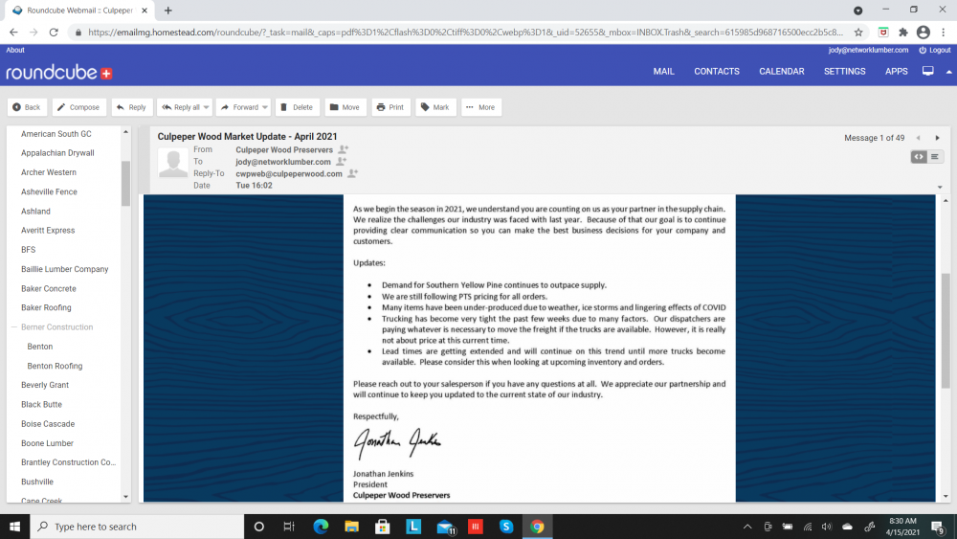Open the Reply all dropdown arrow
The height and width of the screenshot is (539, 957).
[207, 107]
